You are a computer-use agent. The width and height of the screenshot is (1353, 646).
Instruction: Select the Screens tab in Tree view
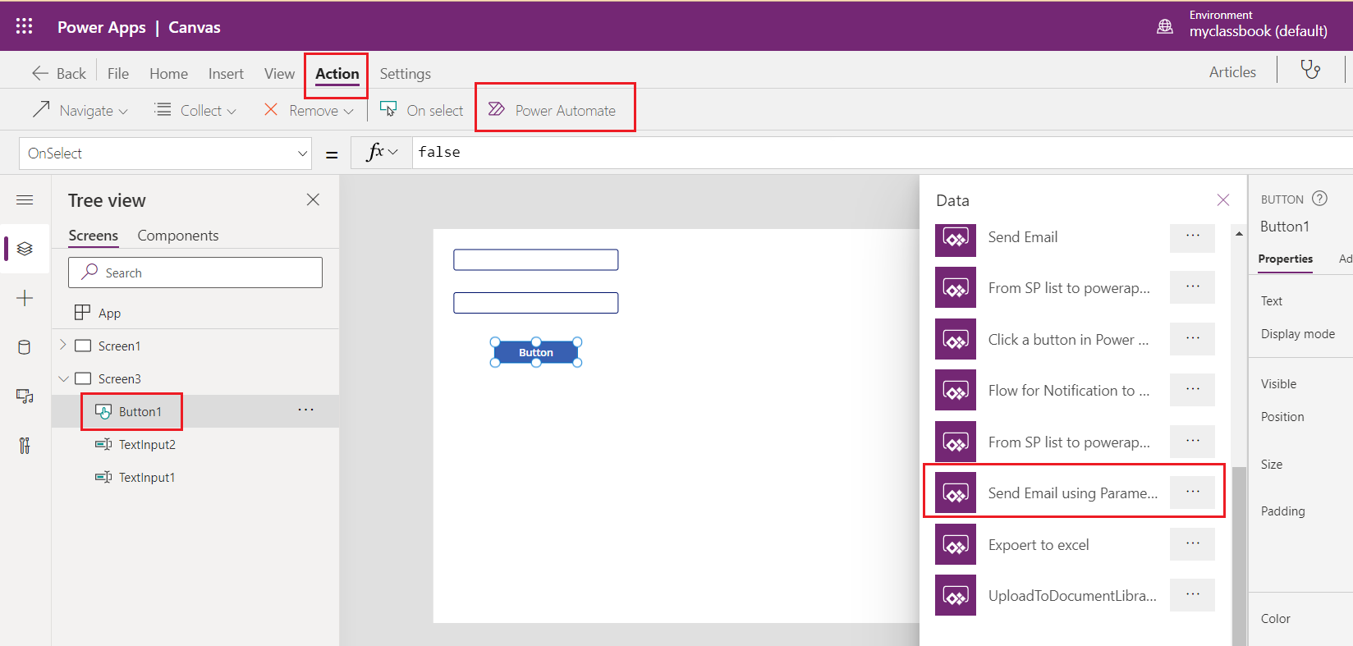[93, 236]
